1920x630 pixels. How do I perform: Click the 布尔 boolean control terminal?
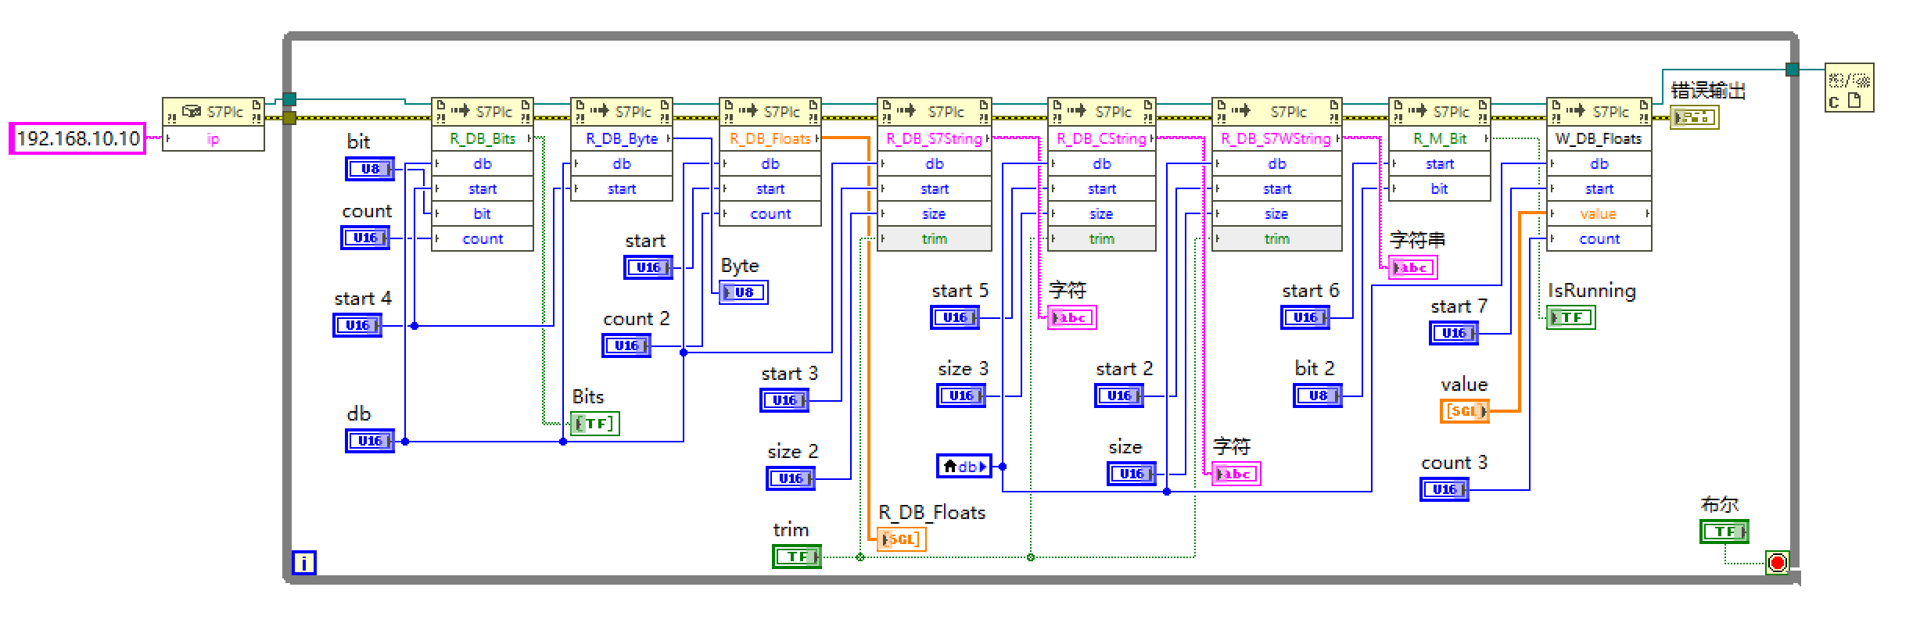pyautogui.click(x=1724, y=532)
